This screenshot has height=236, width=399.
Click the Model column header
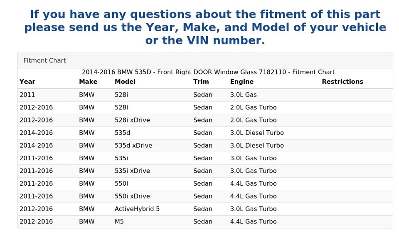[125, 82]
